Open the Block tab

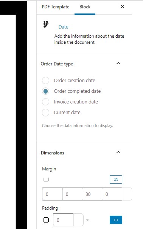coord(85,7)
